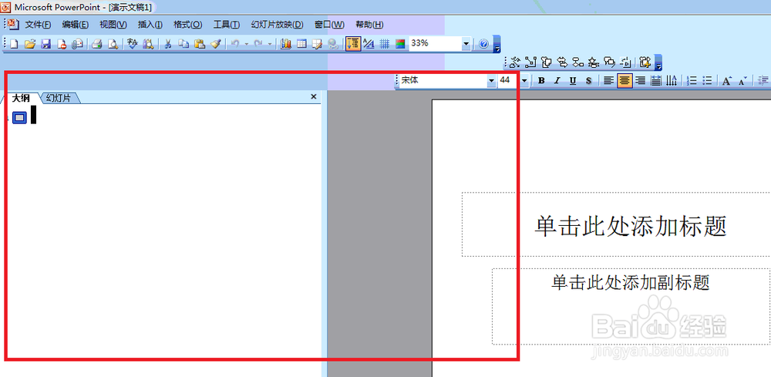Open Microsoft PowerPoint Help icon
Screen dimensions: 771x377
(483, 44)
